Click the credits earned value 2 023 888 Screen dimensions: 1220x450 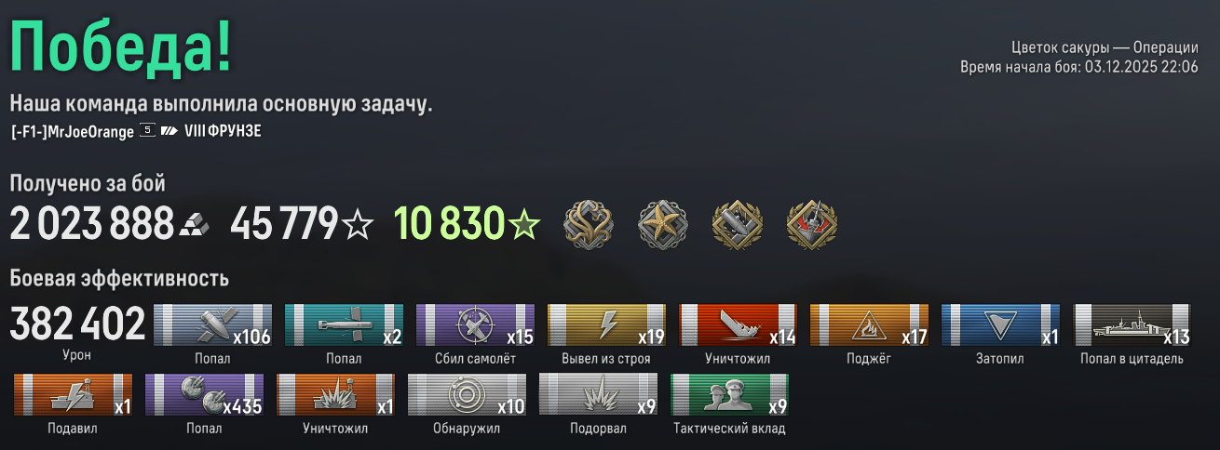[x=92, y=224]
